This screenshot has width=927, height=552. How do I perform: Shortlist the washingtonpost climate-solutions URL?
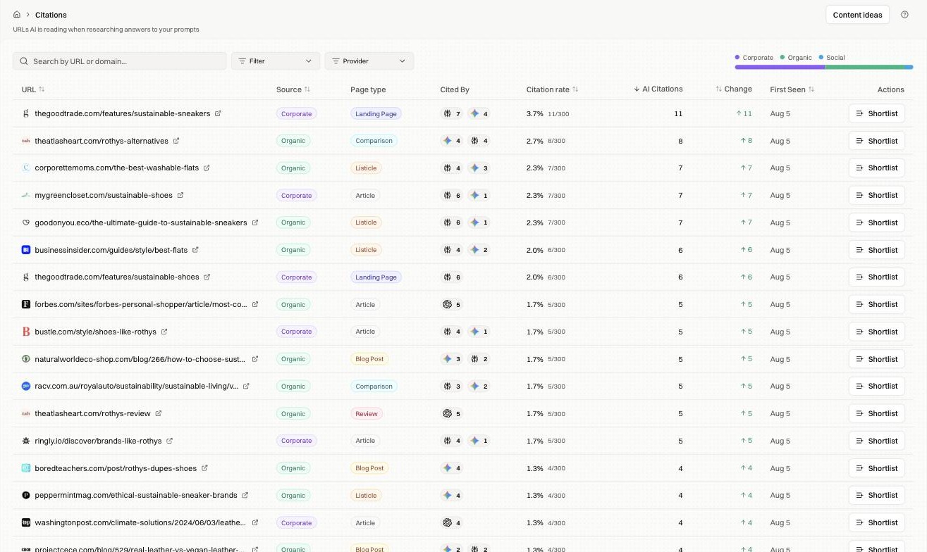(876, 522)
